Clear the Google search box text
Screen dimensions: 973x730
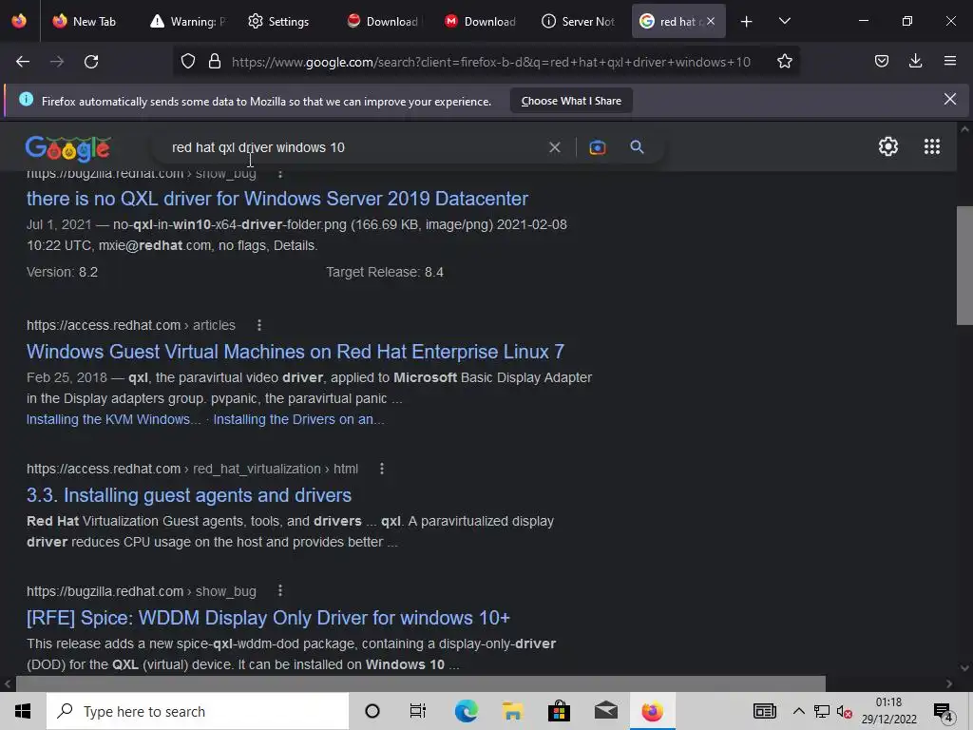point(555,147)
